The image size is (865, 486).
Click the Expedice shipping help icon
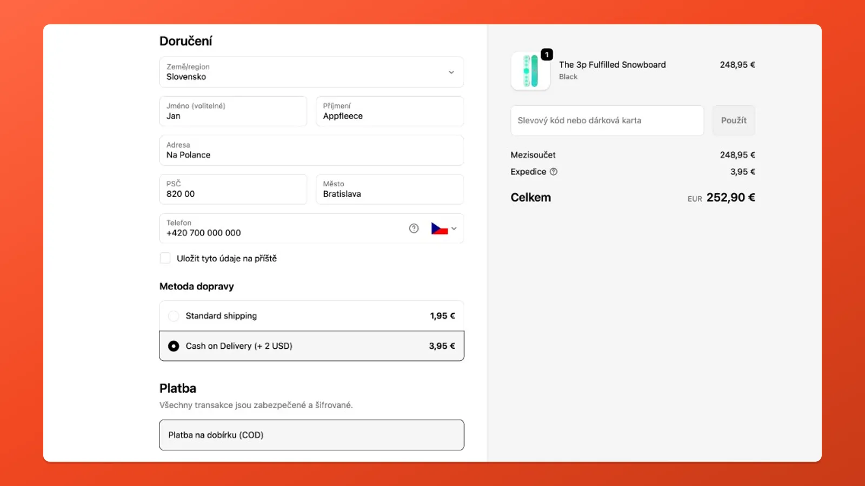click(x=553, y=172)
